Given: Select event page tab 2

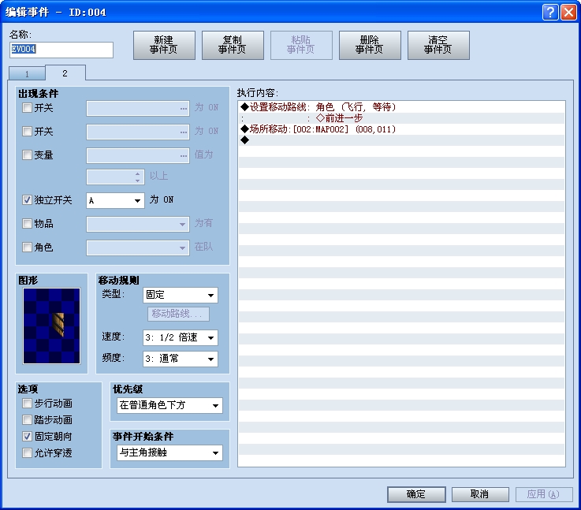Looking at the screenshot, I should 65,73.
